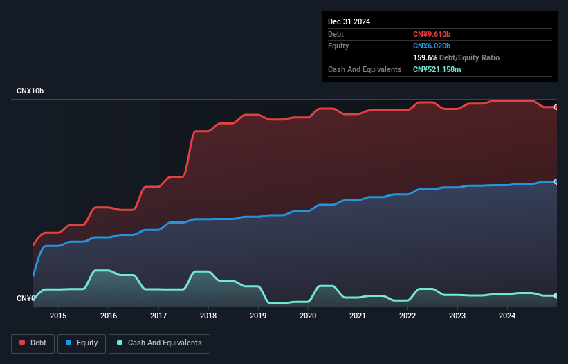Click the Debt row label in tooltip
This screenshot has width=568, height=364.
click(336, 34)
